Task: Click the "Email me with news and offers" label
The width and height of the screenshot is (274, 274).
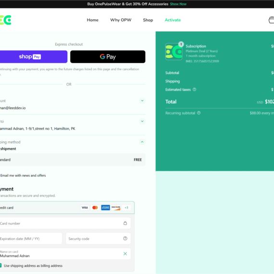Action: click(x=23, y=175)
